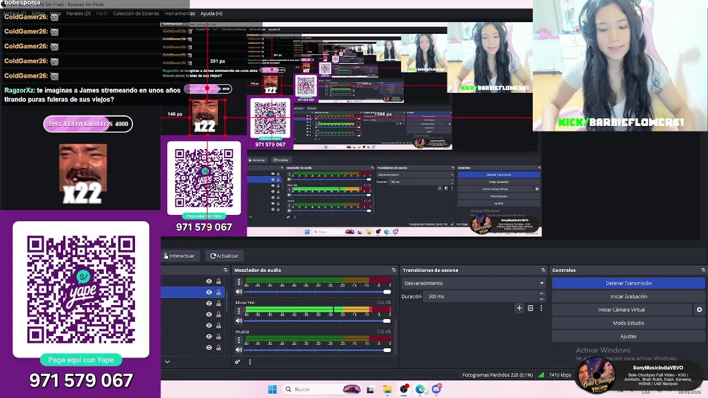Toggle lock on the selected source row
The height and width of the screenshot is (398, 708).
tap(218, 292)
